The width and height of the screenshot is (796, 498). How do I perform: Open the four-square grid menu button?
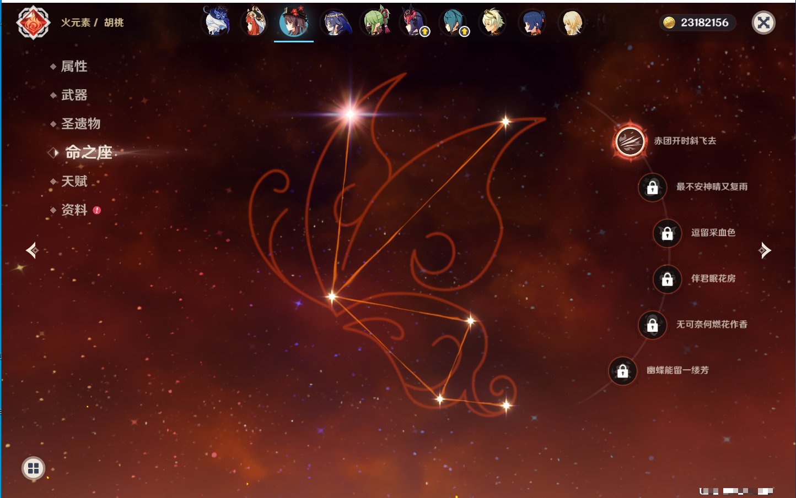[x=33, y=468]
